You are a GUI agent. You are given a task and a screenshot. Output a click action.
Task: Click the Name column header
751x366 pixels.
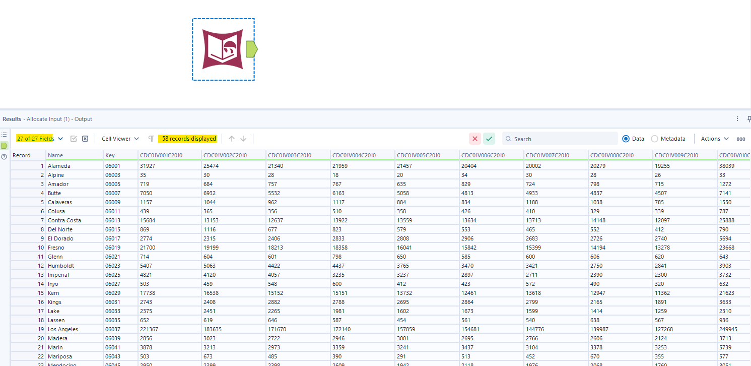tap(75, 155)
